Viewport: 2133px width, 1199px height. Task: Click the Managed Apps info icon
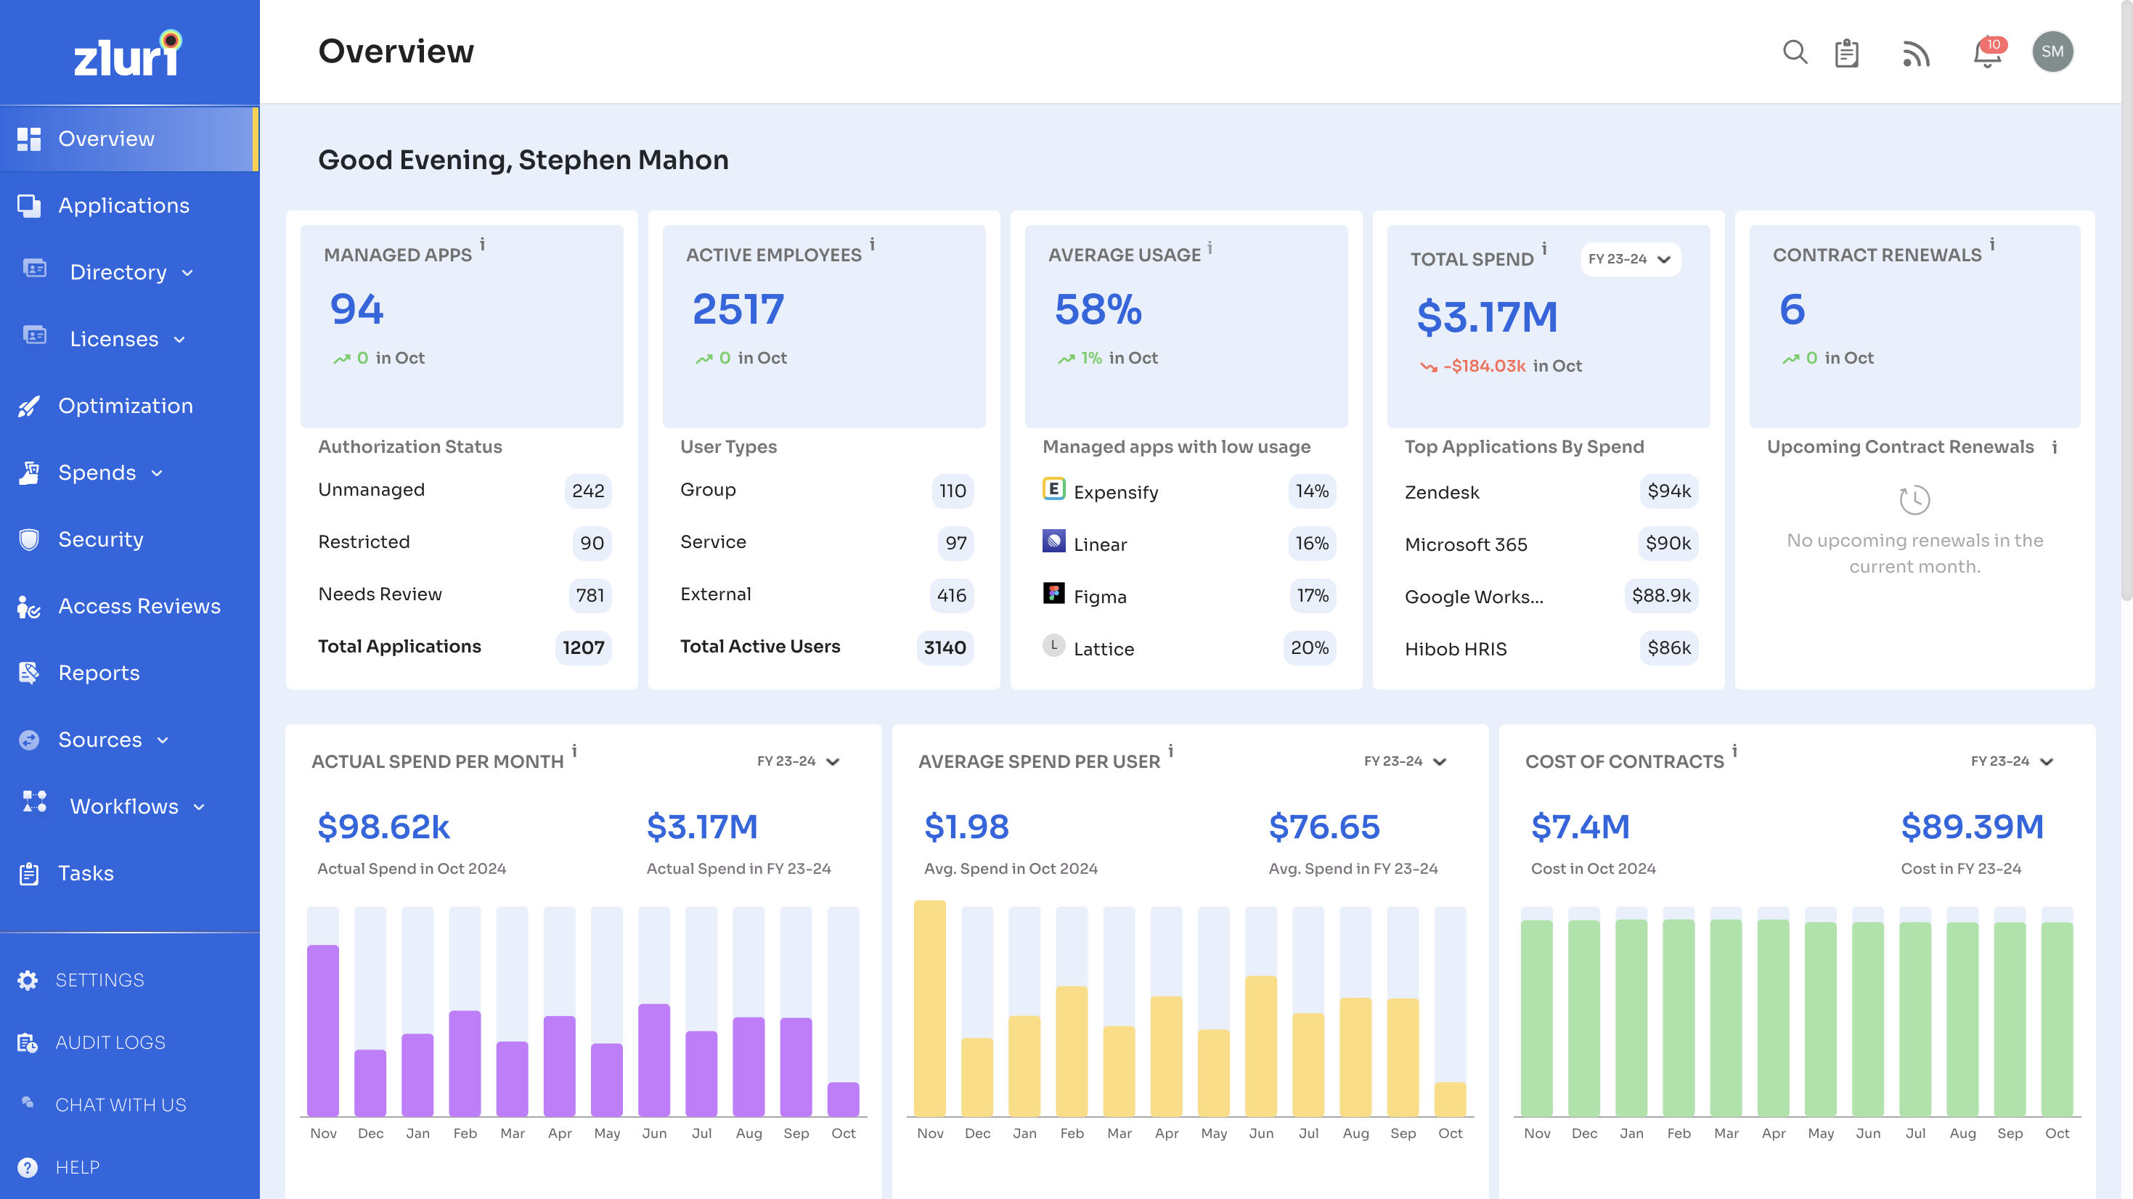click(x=482, y=245)
